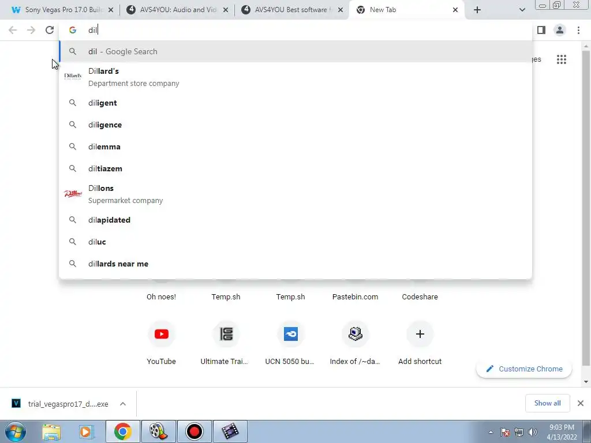
Task: Open the Pastebin.com shortcut
Action: (x=355, y=296)
